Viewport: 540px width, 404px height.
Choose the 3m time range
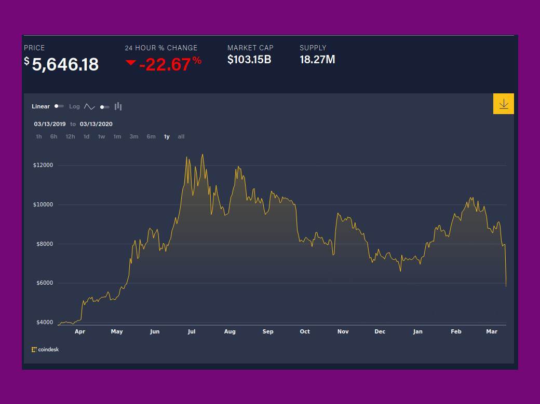click(134, 137)
